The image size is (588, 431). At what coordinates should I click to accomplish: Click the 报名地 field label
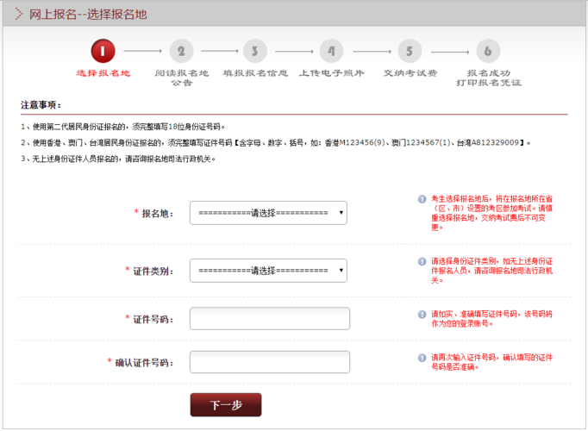tap(158, 214)
